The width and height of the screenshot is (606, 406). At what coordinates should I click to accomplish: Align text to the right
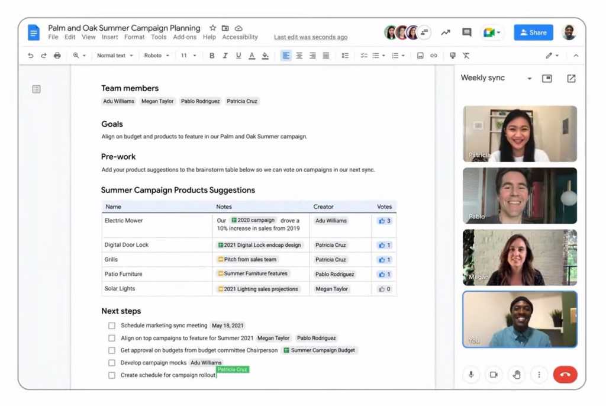pyautogui.click(x=312, y=56)
